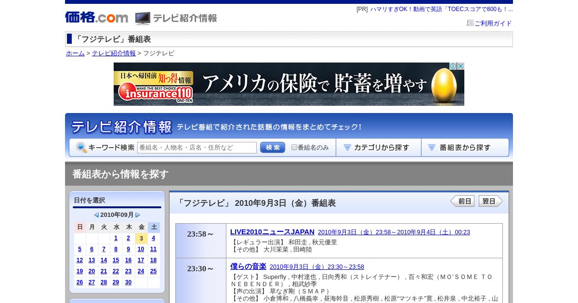Select September 18 in the calendar
The height and width of the screenshot is (303, 578).
(154, 260)
